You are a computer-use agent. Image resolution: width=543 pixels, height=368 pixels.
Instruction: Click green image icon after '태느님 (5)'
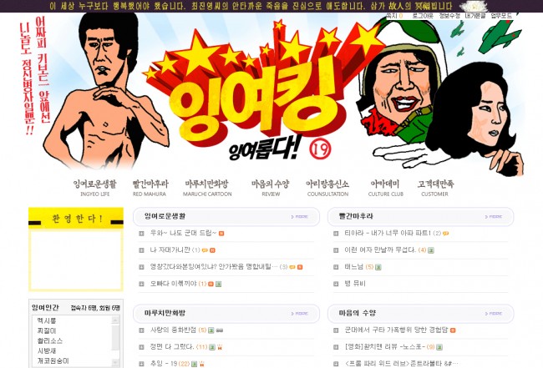(378, 267)
